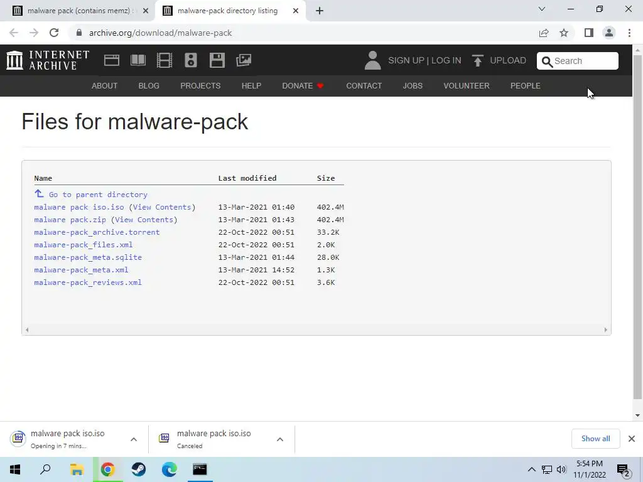This screenshot has height=482, width=643.
Task: Select malware-pack directory listing tab
Action: pos(230,11)
